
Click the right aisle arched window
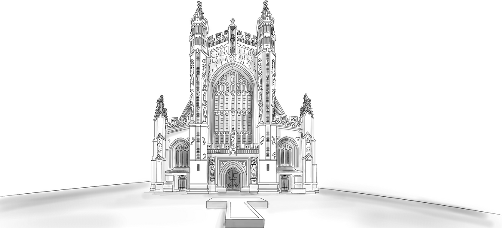285,153
